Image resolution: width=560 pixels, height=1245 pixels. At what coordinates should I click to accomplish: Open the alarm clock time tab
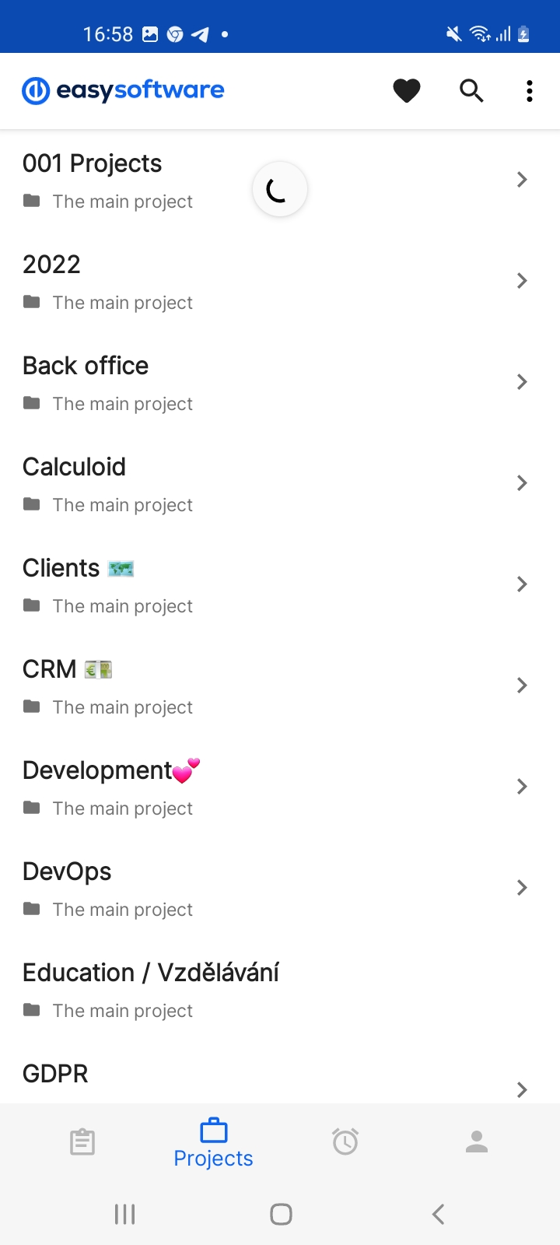[x=345, y=1142]
